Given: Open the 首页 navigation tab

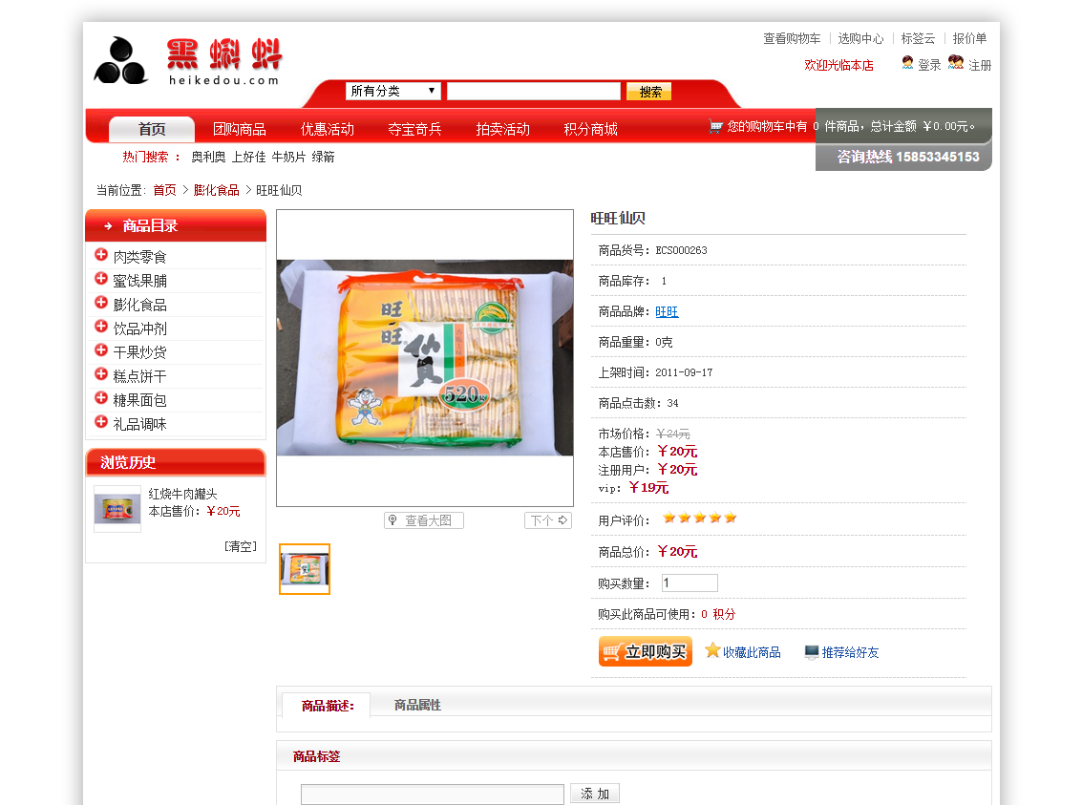Looking at the screenshot, I should point(152,129).
